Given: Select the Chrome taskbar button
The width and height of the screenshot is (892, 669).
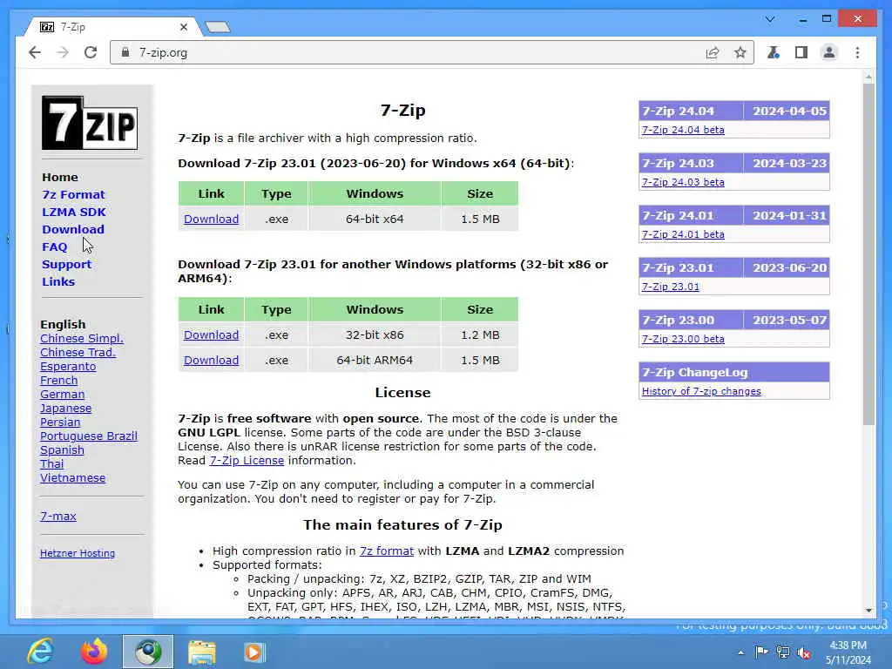Looking at the screenshot, I should point(148,652).
